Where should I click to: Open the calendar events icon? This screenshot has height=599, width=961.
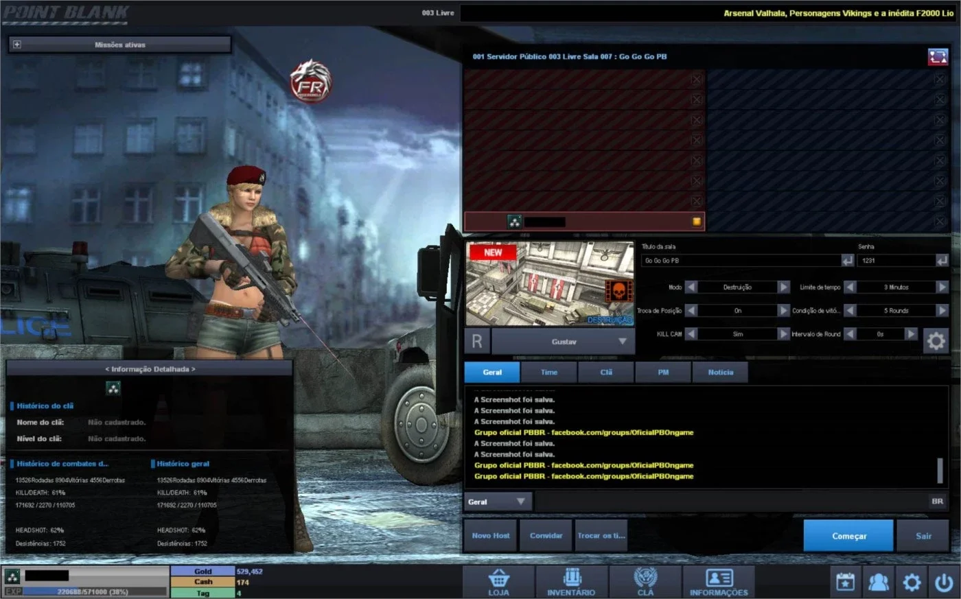click(x=846, y=583)
